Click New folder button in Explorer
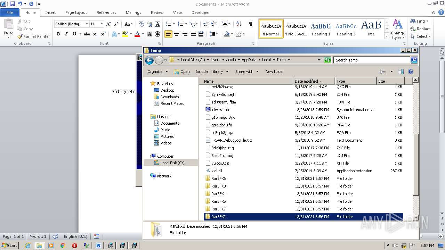Screen dimensions: 445x250 pos(275,72)
